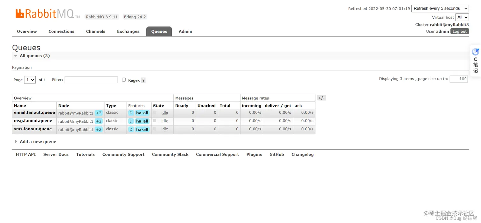Image resolution: width=481 pixels, height=223 pixels.
Task: Click the +2 mirror badge for msg.fanout.queue
Action: click(99, 121)
